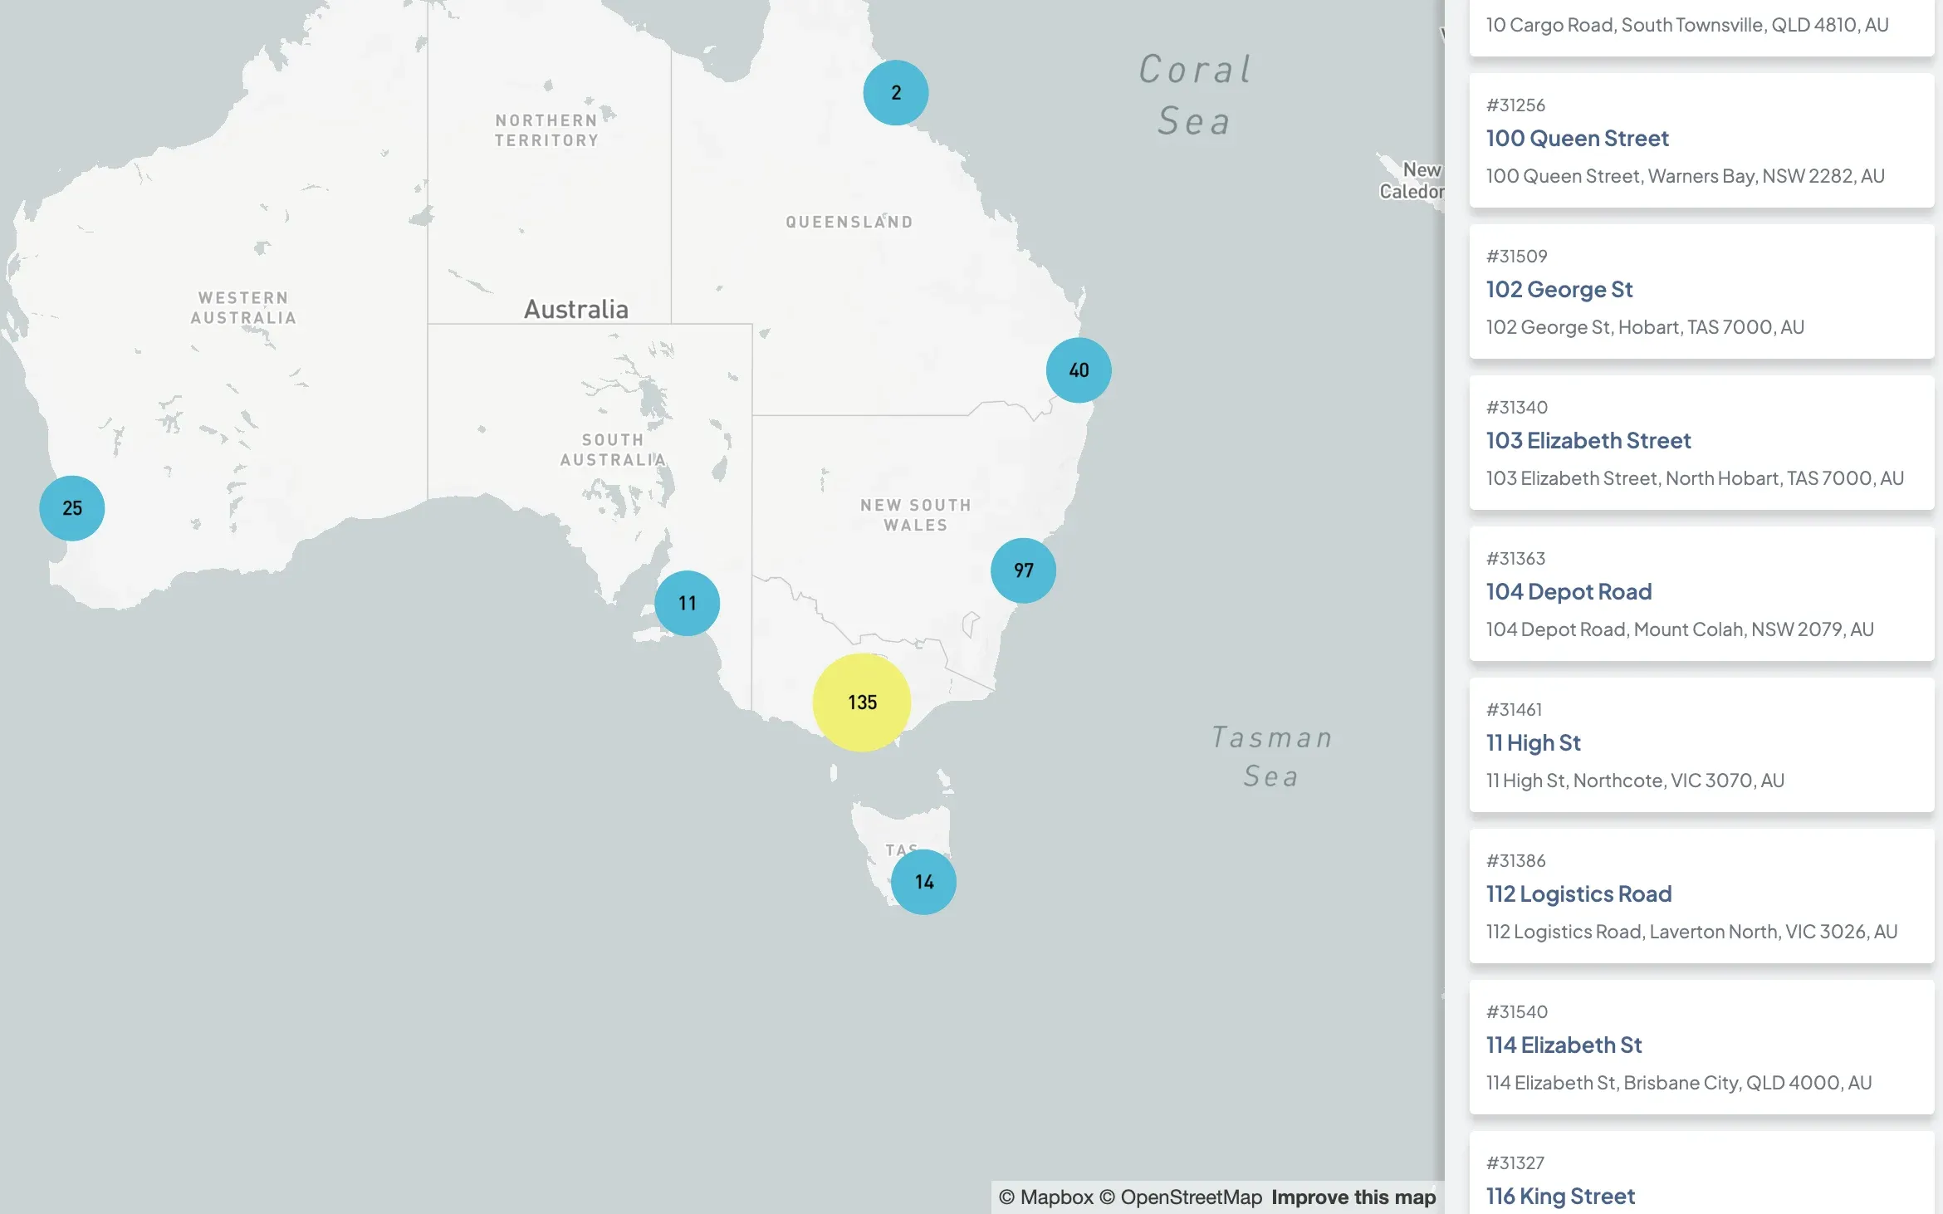
Task: Open the 102 George St location link
Action: point(1559,290)
